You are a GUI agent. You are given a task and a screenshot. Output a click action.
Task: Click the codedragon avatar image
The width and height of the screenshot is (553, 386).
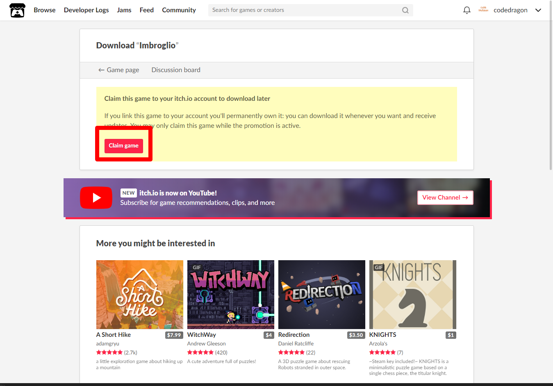(483, 10)
